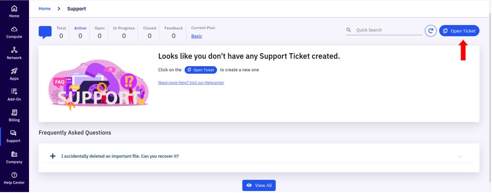Go to Home breadcrumb link
Viewport: 492px width, 193px height.
click(45, 9)
